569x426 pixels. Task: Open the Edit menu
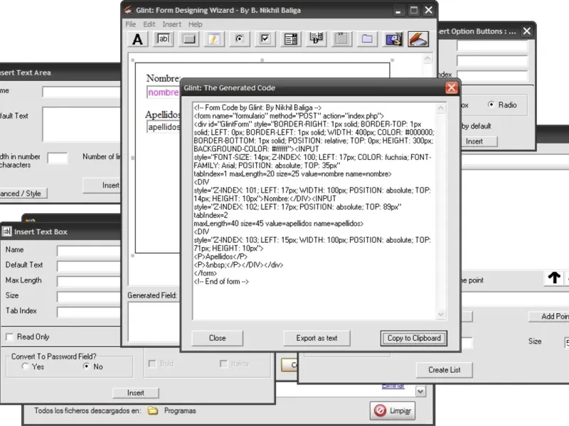(149, 24)
